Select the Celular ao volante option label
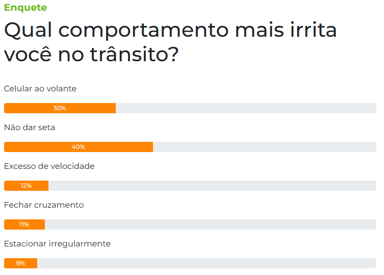384x275 pixels. [40, 88]
